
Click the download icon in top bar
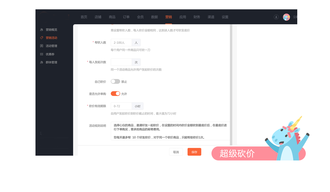point(276,17)
